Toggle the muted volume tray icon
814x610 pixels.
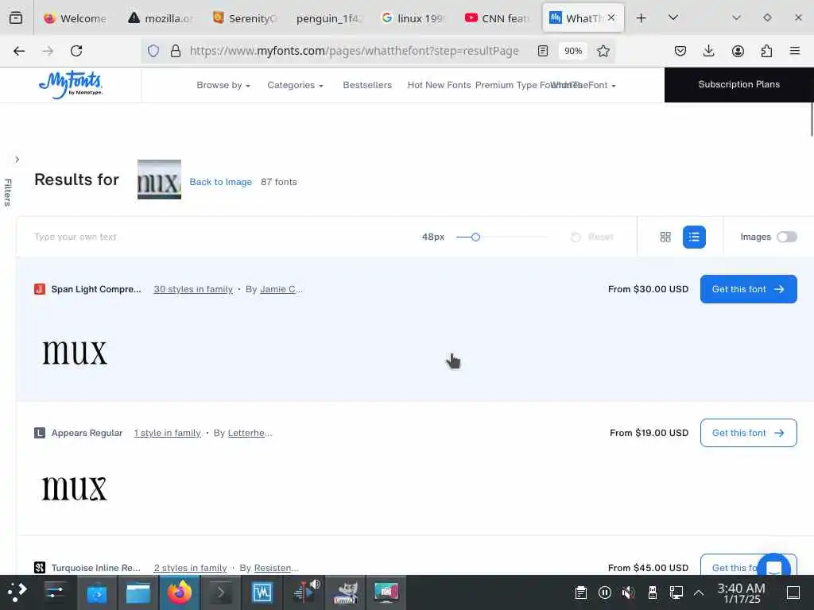click(628, 593)
